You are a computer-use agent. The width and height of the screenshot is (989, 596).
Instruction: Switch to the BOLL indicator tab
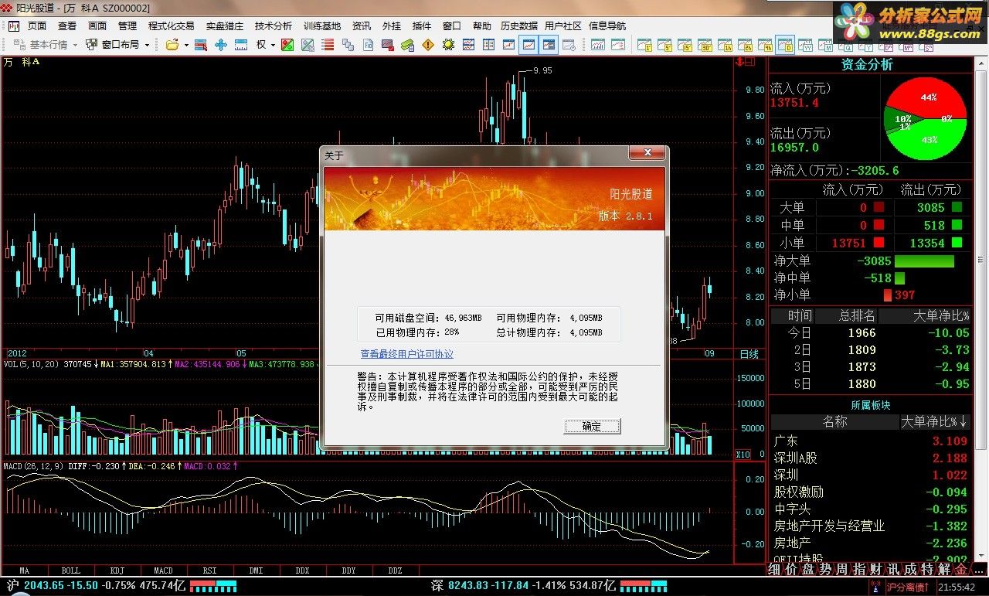pos(70,570)
